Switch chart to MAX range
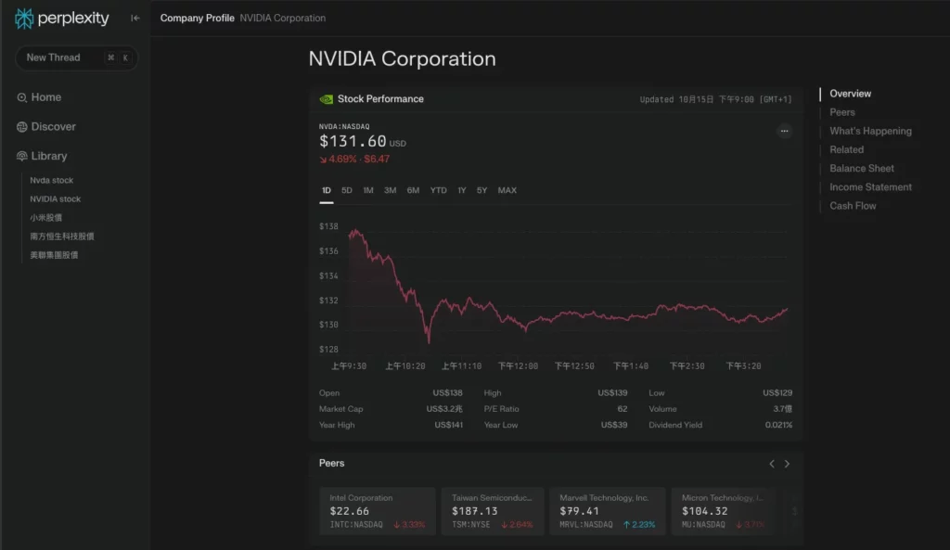 coord(507,190)
